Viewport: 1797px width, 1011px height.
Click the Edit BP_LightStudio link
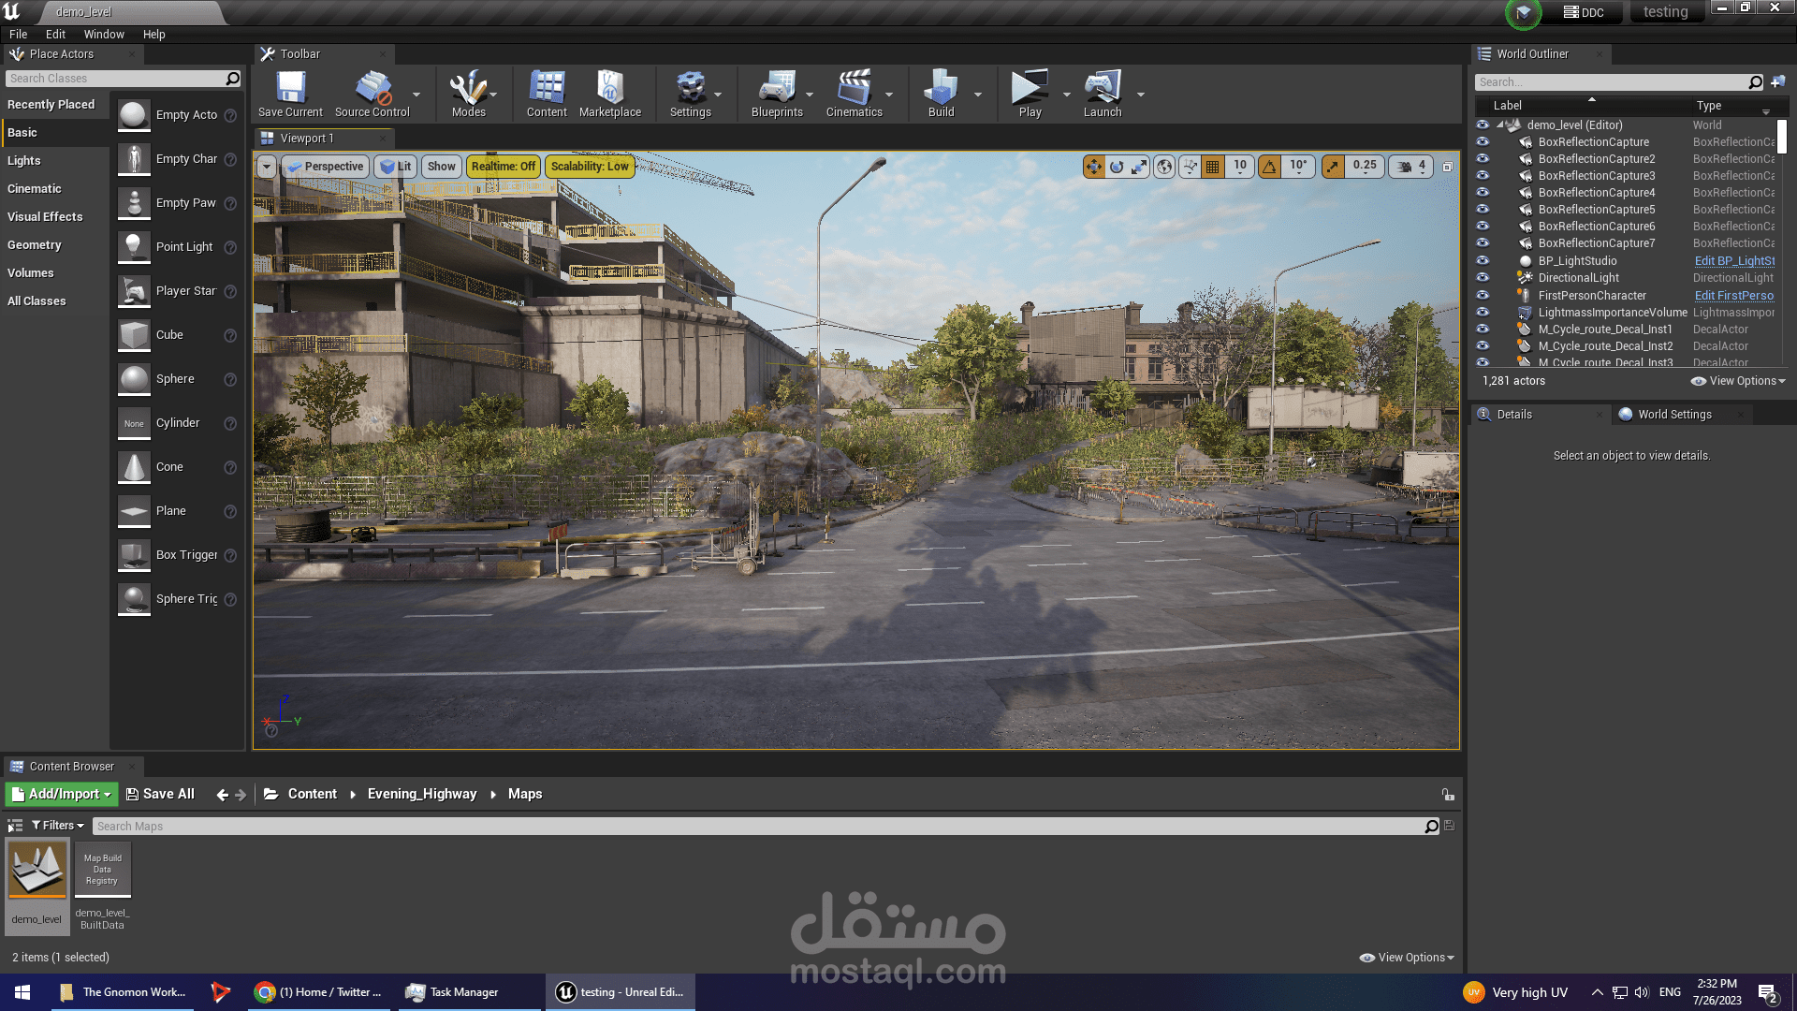(1733, 261)
